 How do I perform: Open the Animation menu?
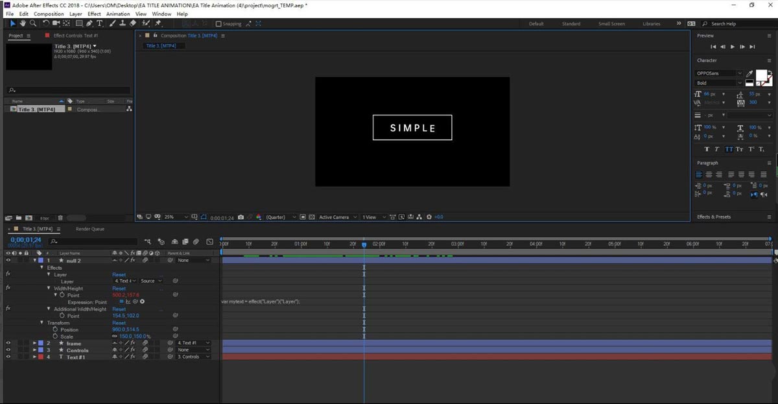118,14
